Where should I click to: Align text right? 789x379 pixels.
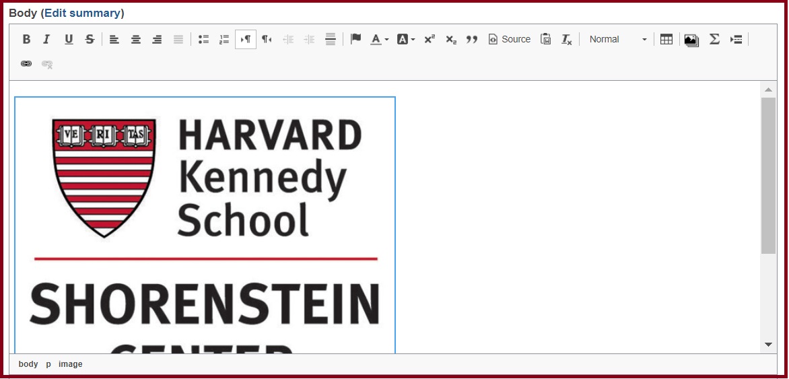point(157,39)
